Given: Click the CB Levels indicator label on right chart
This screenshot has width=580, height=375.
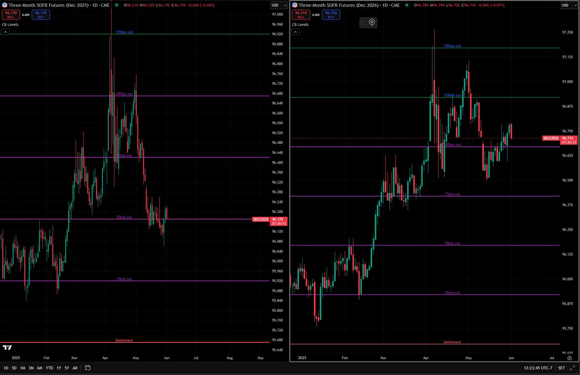Looking at the screenshot, I should click(300, 25).
